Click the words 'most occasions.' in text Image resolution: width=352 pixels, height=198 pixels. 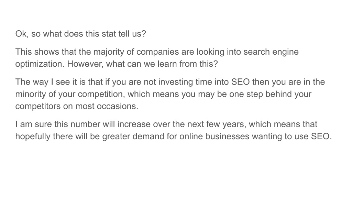point(107,106)
